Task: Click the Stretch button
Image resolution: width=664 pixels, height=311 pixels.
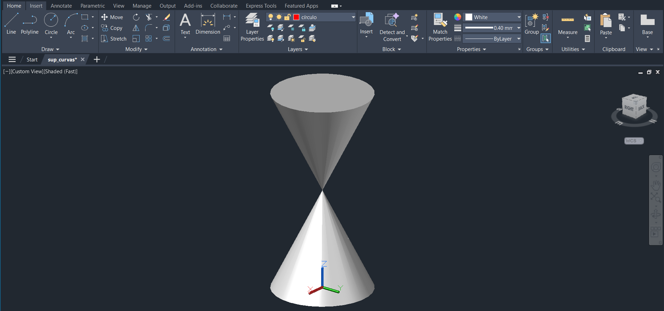Action: [114, 39]
